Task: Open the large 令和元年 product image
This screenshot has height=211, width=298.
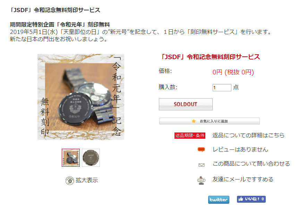Action: pyautogui.click(x=81, y=97)
